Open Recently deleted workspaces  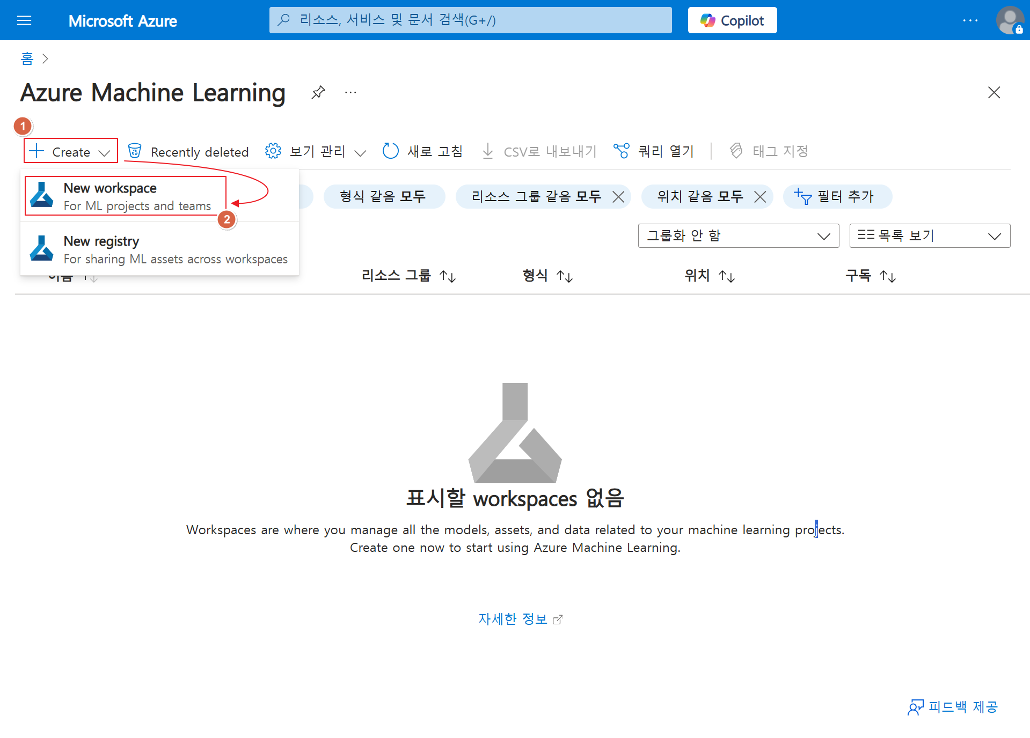point(188,152)
